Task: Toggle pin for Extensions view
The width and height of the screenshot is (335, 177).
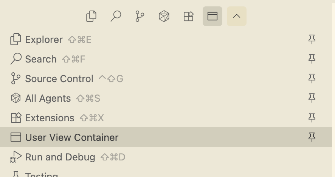Action: (312, 118)
